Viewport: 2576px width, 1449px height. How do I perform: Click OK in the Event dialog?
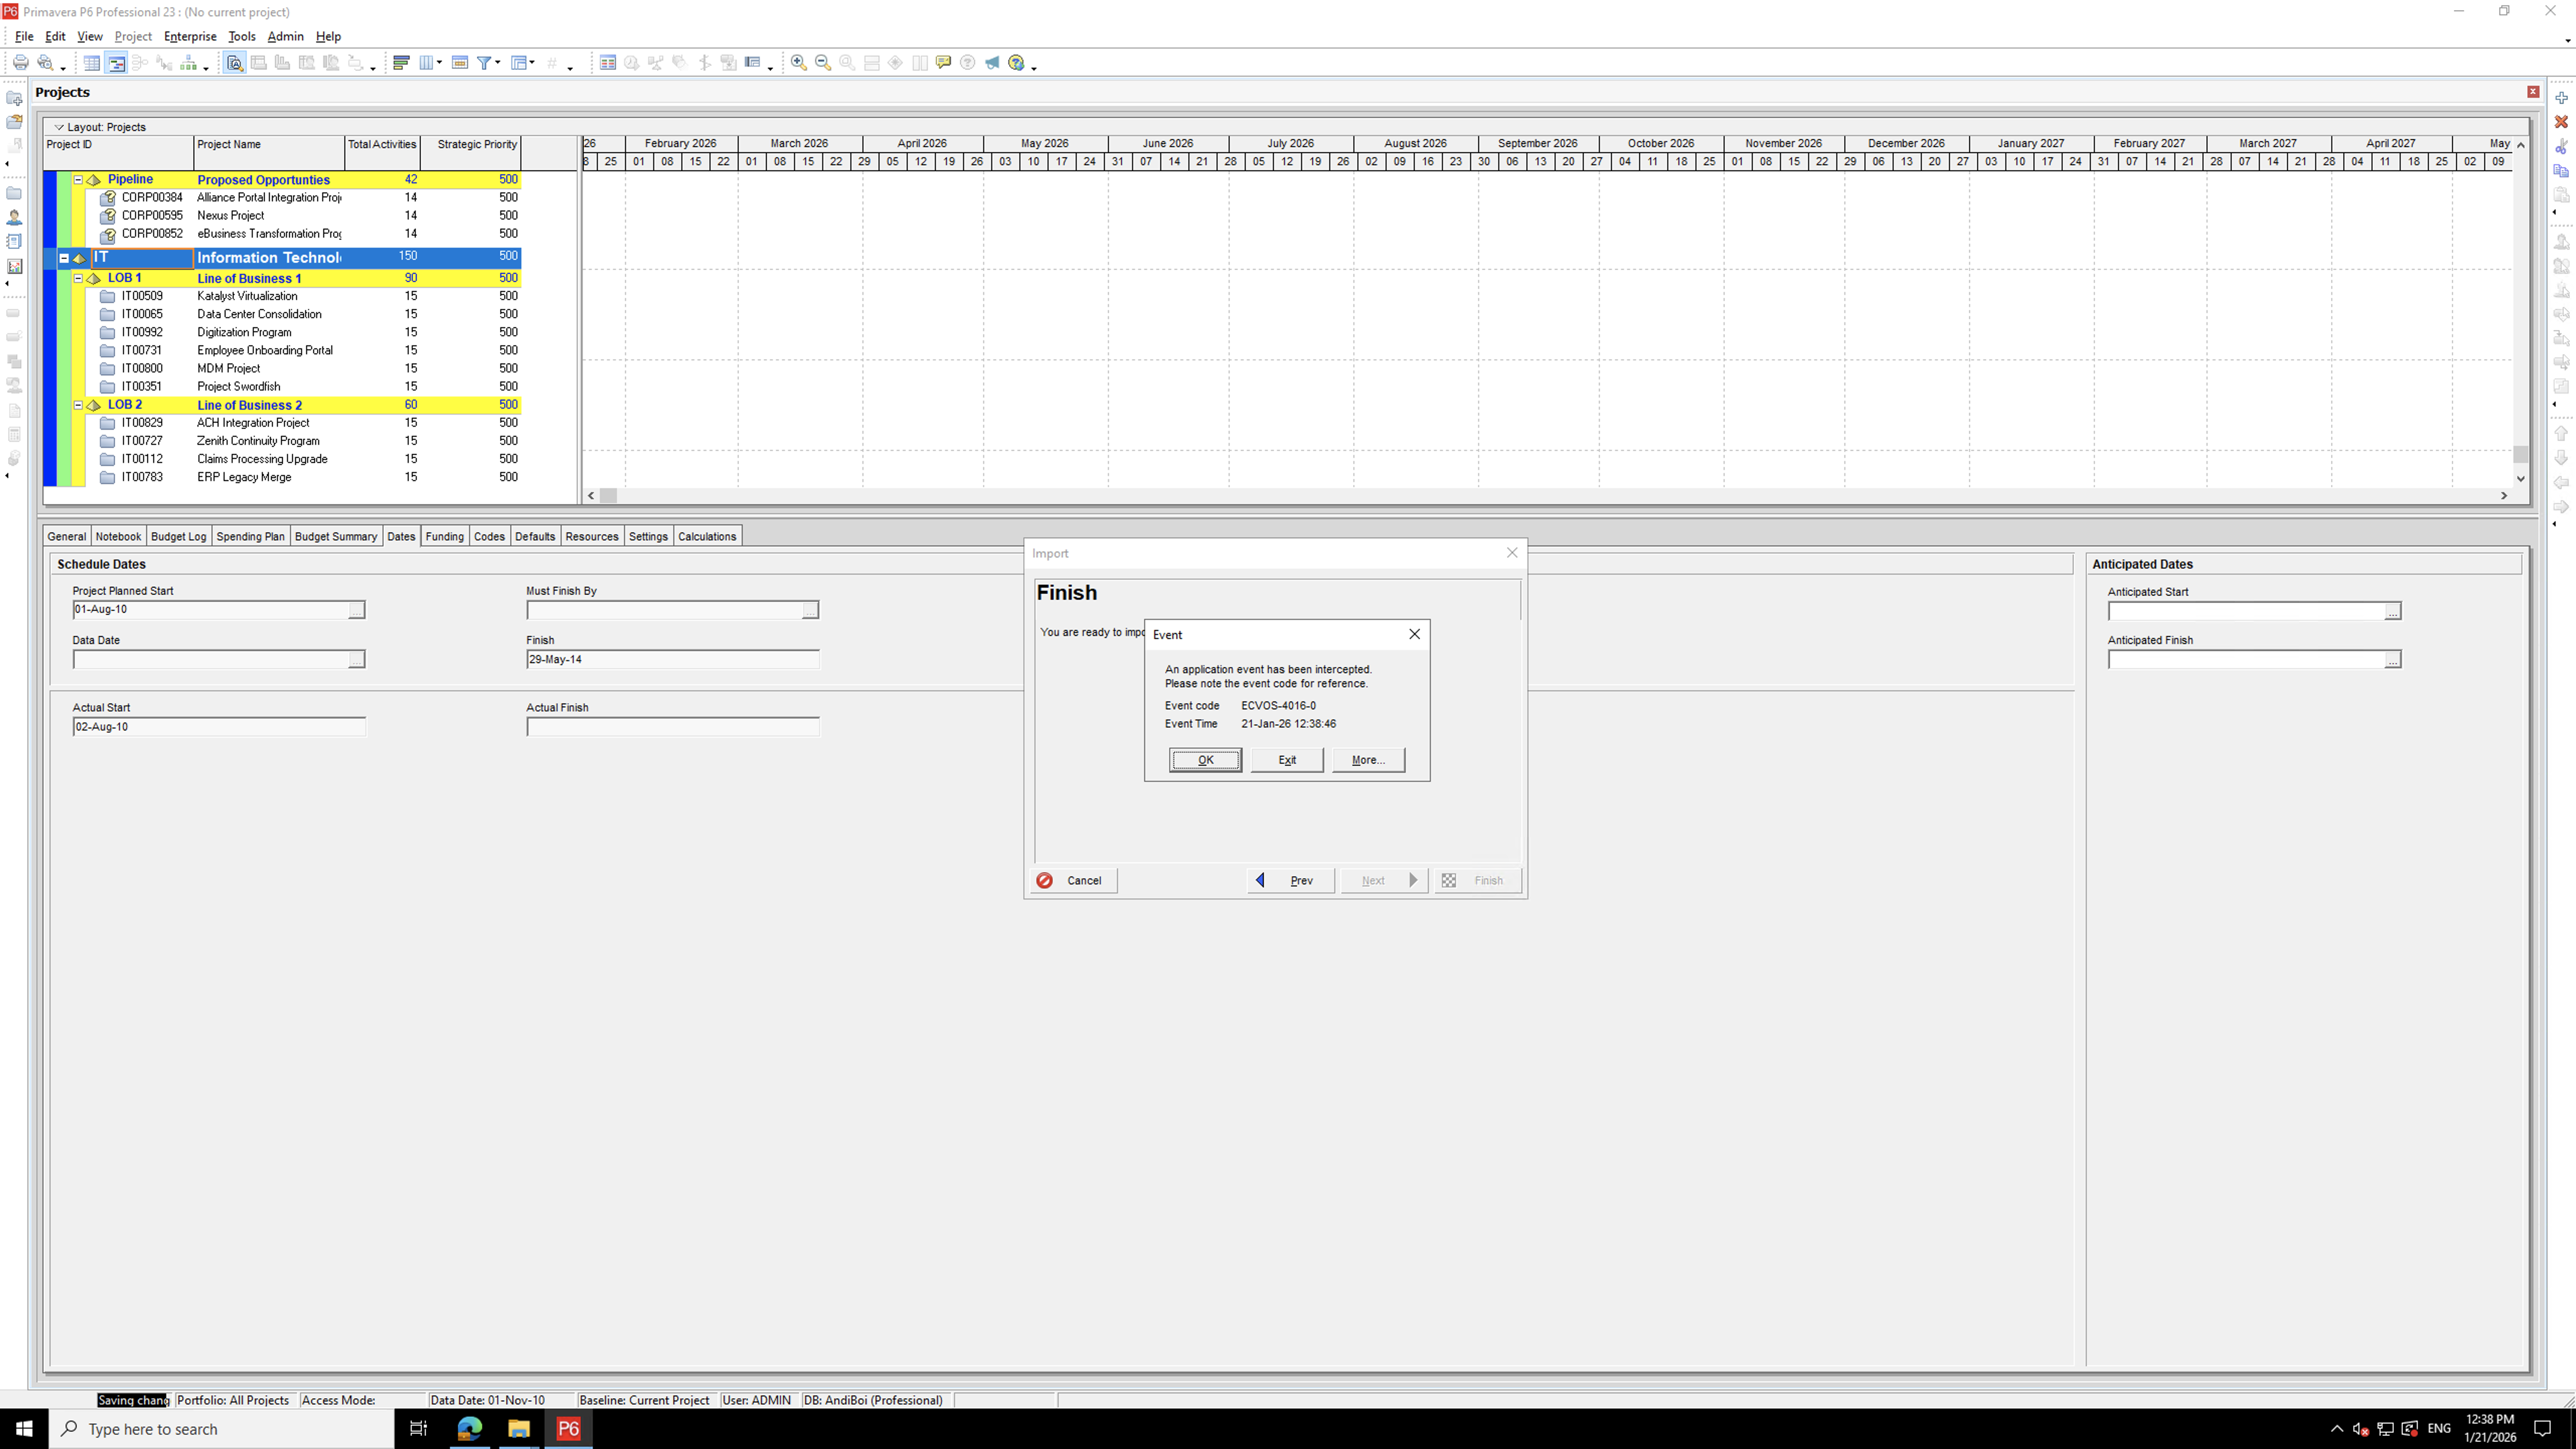pyautogui.click(x=1205, y=760)
